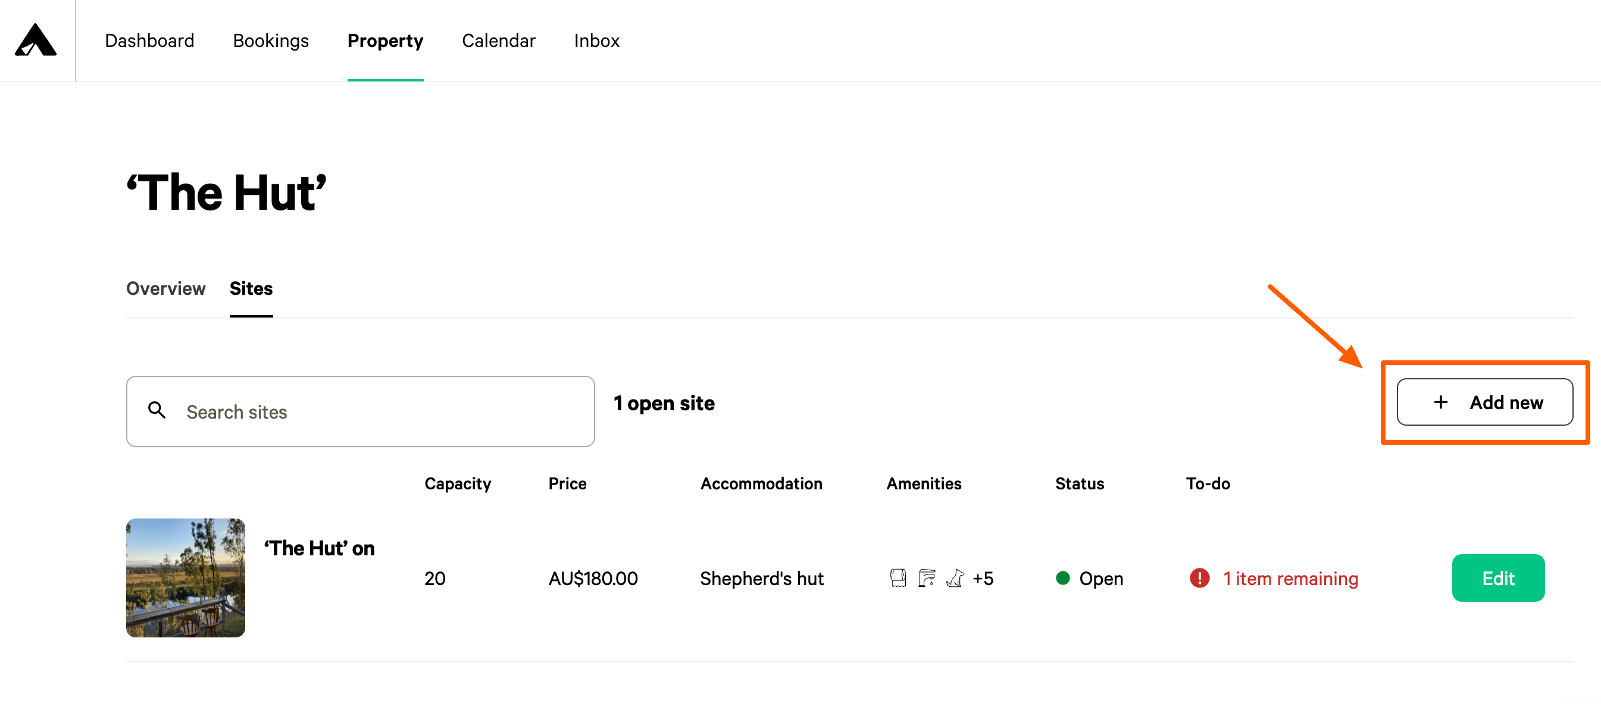Click the second amenity icon in The Hut row
The width and height of the screenshot is (1601, 704).
[926, 578]
